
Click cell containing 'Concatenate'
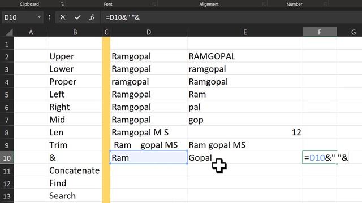tap(75, 170)
